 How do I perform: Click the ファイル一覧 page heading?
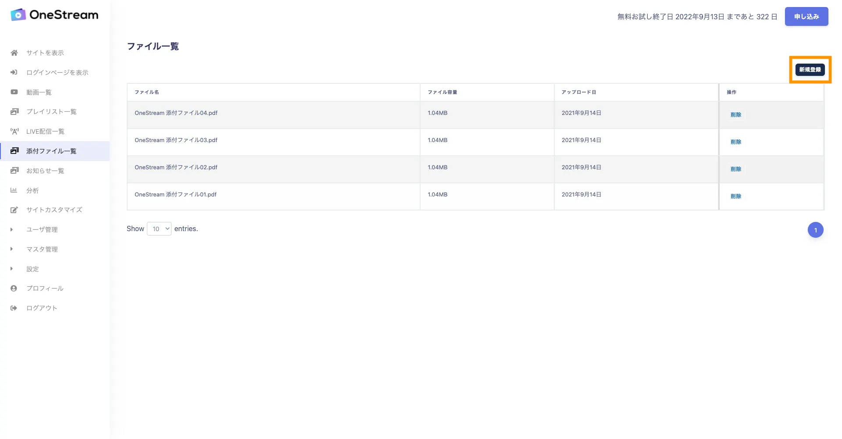tap(153, 46)
